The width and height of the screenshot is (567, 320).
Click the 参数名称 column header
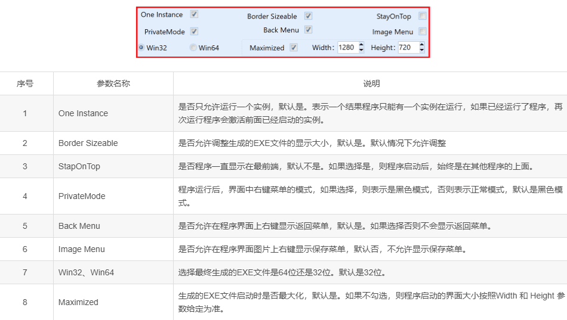point(113,84)
